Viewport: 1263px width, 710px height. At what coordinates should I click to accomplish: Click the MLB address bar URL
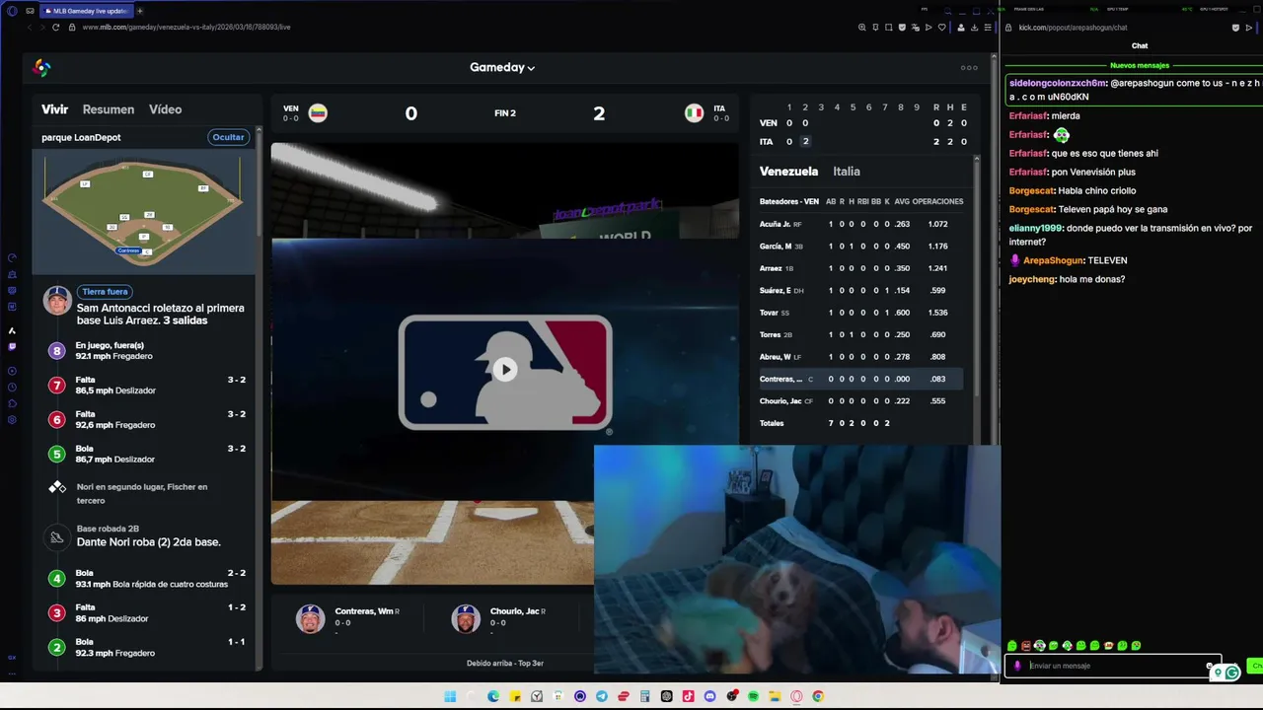pyautogui.click(x=186, y=27)
